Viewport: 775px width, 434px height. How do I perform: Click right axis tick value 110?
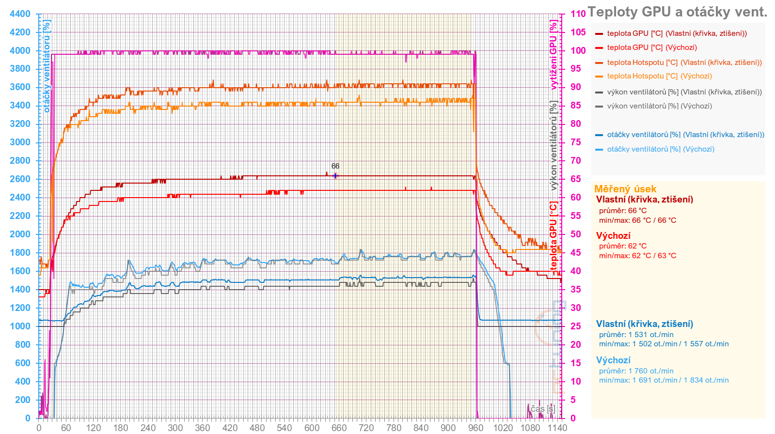coord(578,14)
